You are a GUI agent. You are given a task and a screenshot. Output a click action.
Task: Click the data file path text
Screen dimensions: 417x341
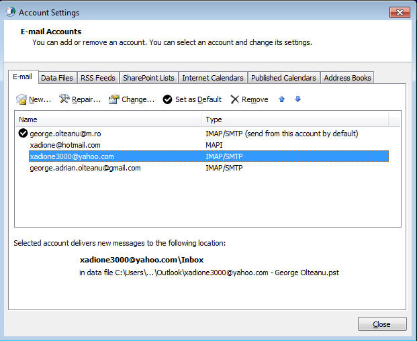click(x=209, y=273)
